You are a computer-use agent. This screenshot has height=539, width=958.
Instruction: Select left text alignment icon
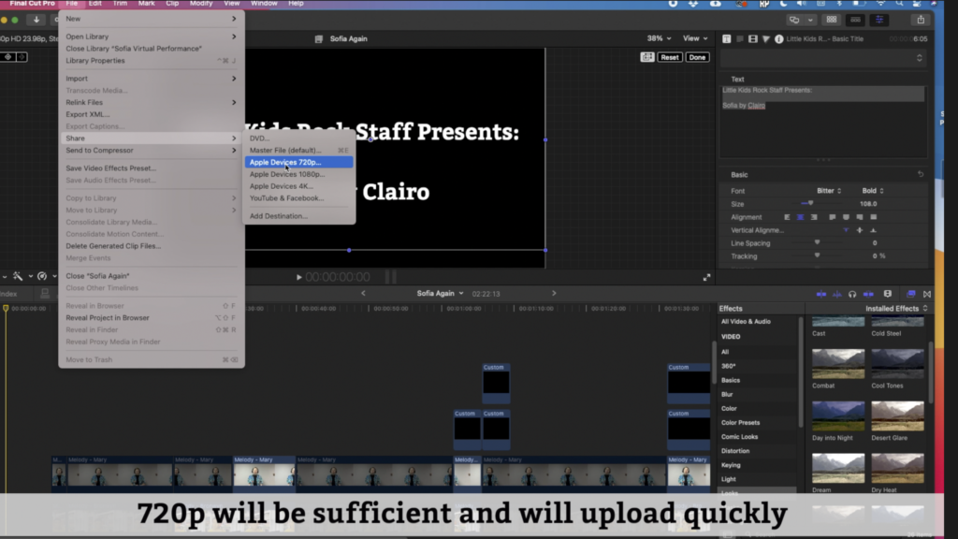click(787, 217)
